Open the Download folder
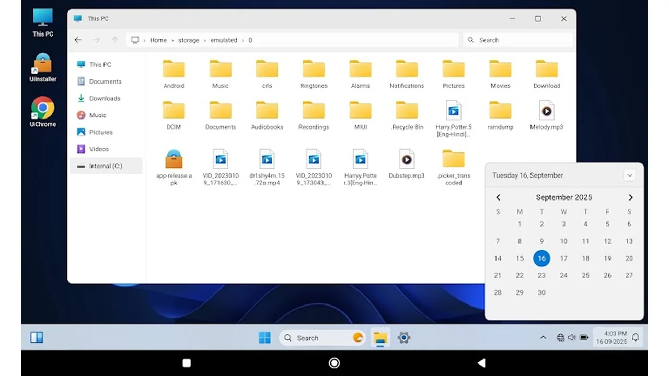The image size is (669, 376). coord(547,74)
